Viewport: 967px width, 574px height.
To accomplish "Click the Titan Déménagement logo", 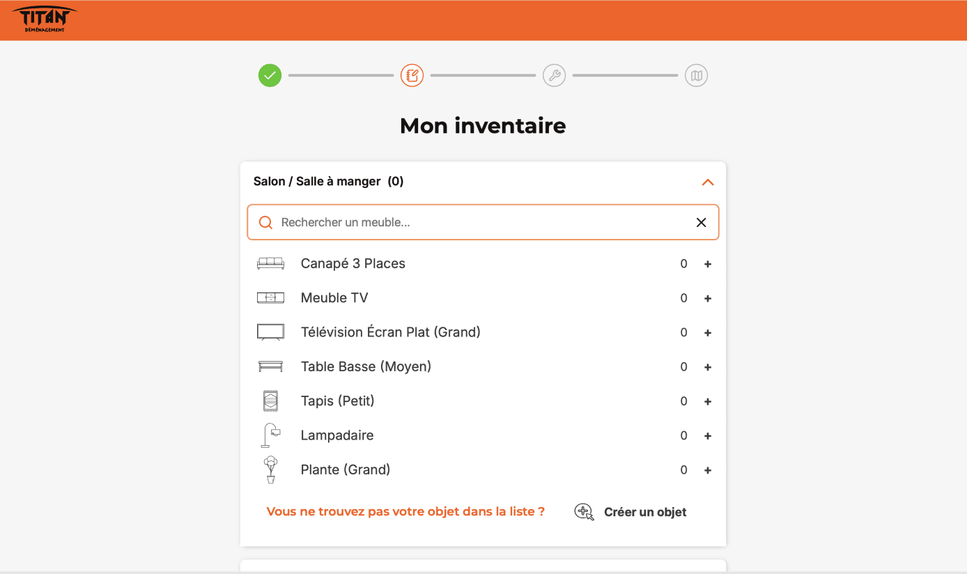I will click(x=45, y=20).
